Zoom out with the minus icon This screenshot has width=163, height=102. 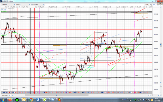pos(151,95)
